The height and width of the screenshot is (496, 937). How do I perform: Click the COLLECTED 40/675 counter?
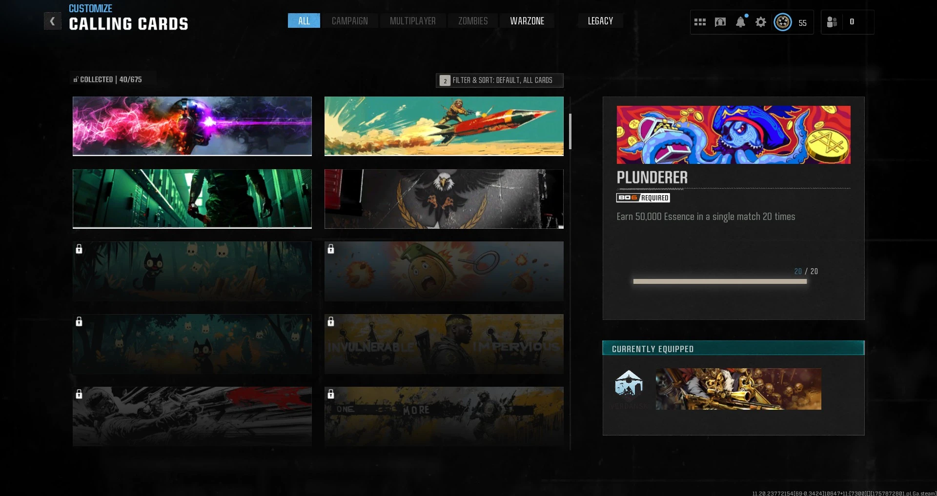[108, 79]
